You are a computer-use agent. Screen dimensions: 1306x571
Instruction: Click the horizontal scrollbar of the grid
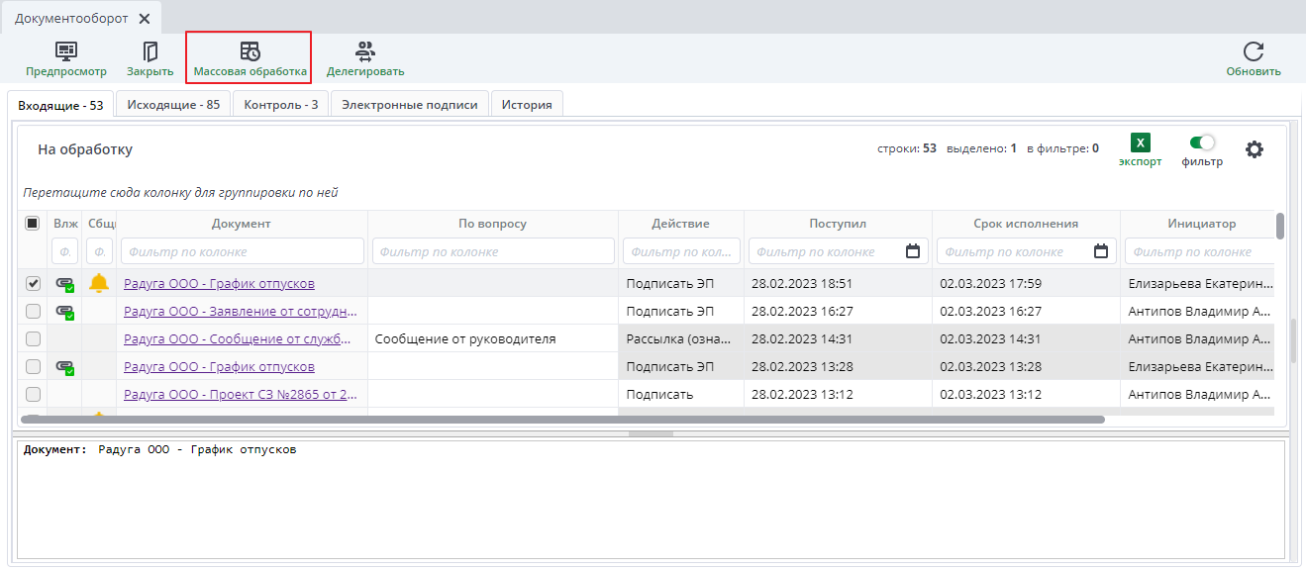pos(562,420)
